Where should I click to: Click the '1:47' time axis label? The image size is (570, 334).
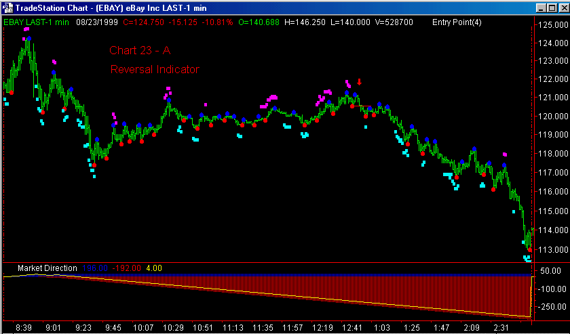coord(441,328)
